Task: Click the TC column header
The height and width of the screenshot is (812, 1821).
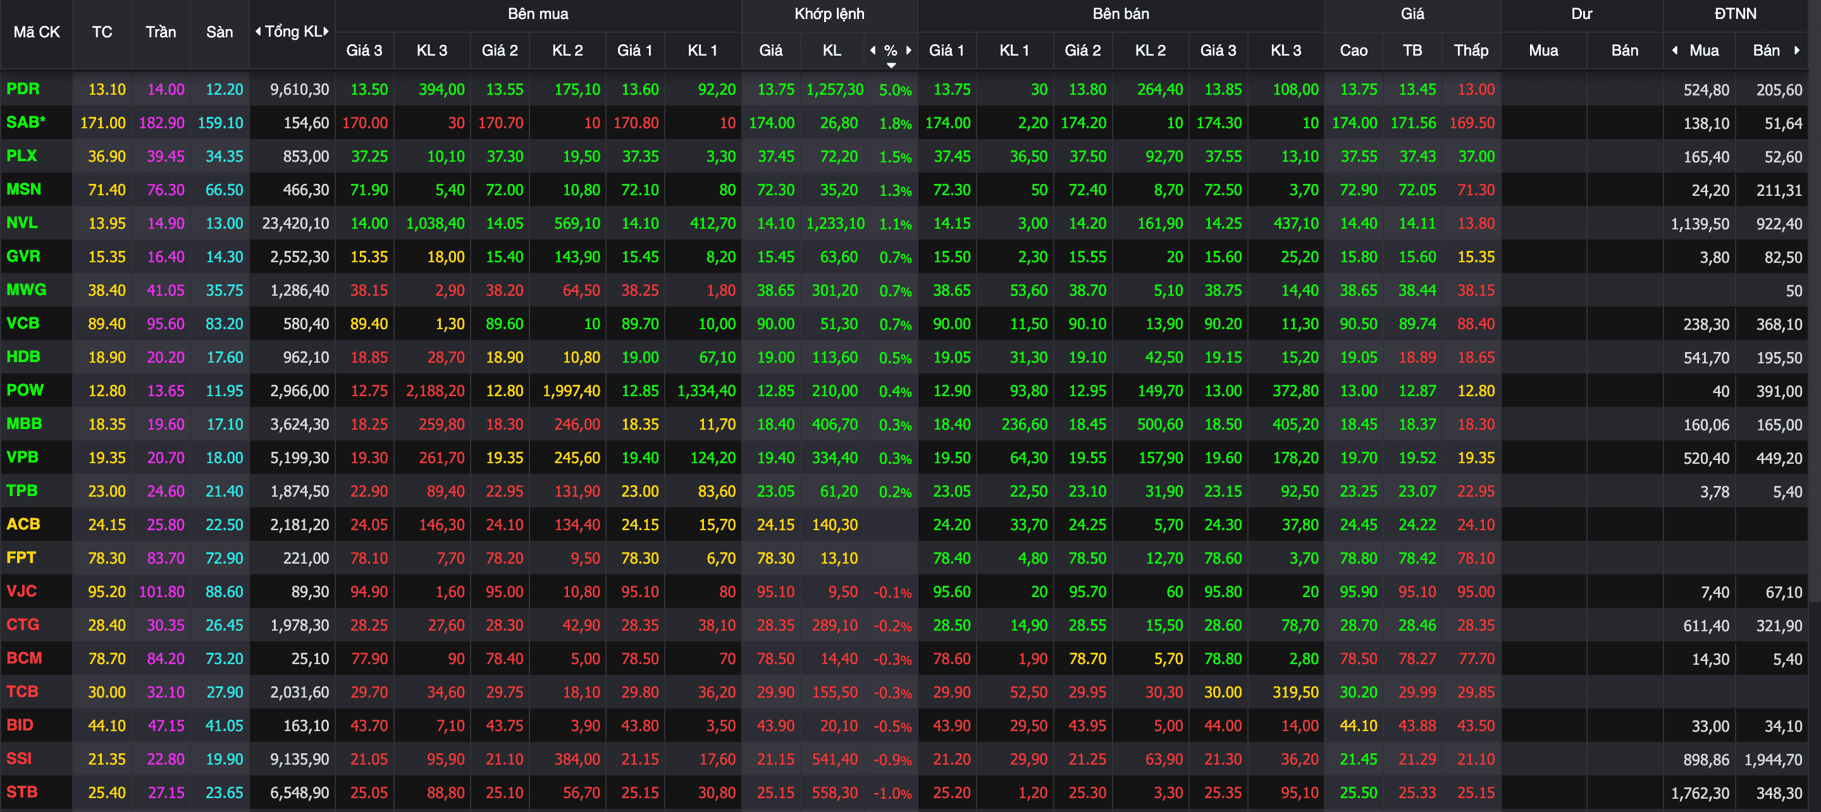Action: [102, 32]
